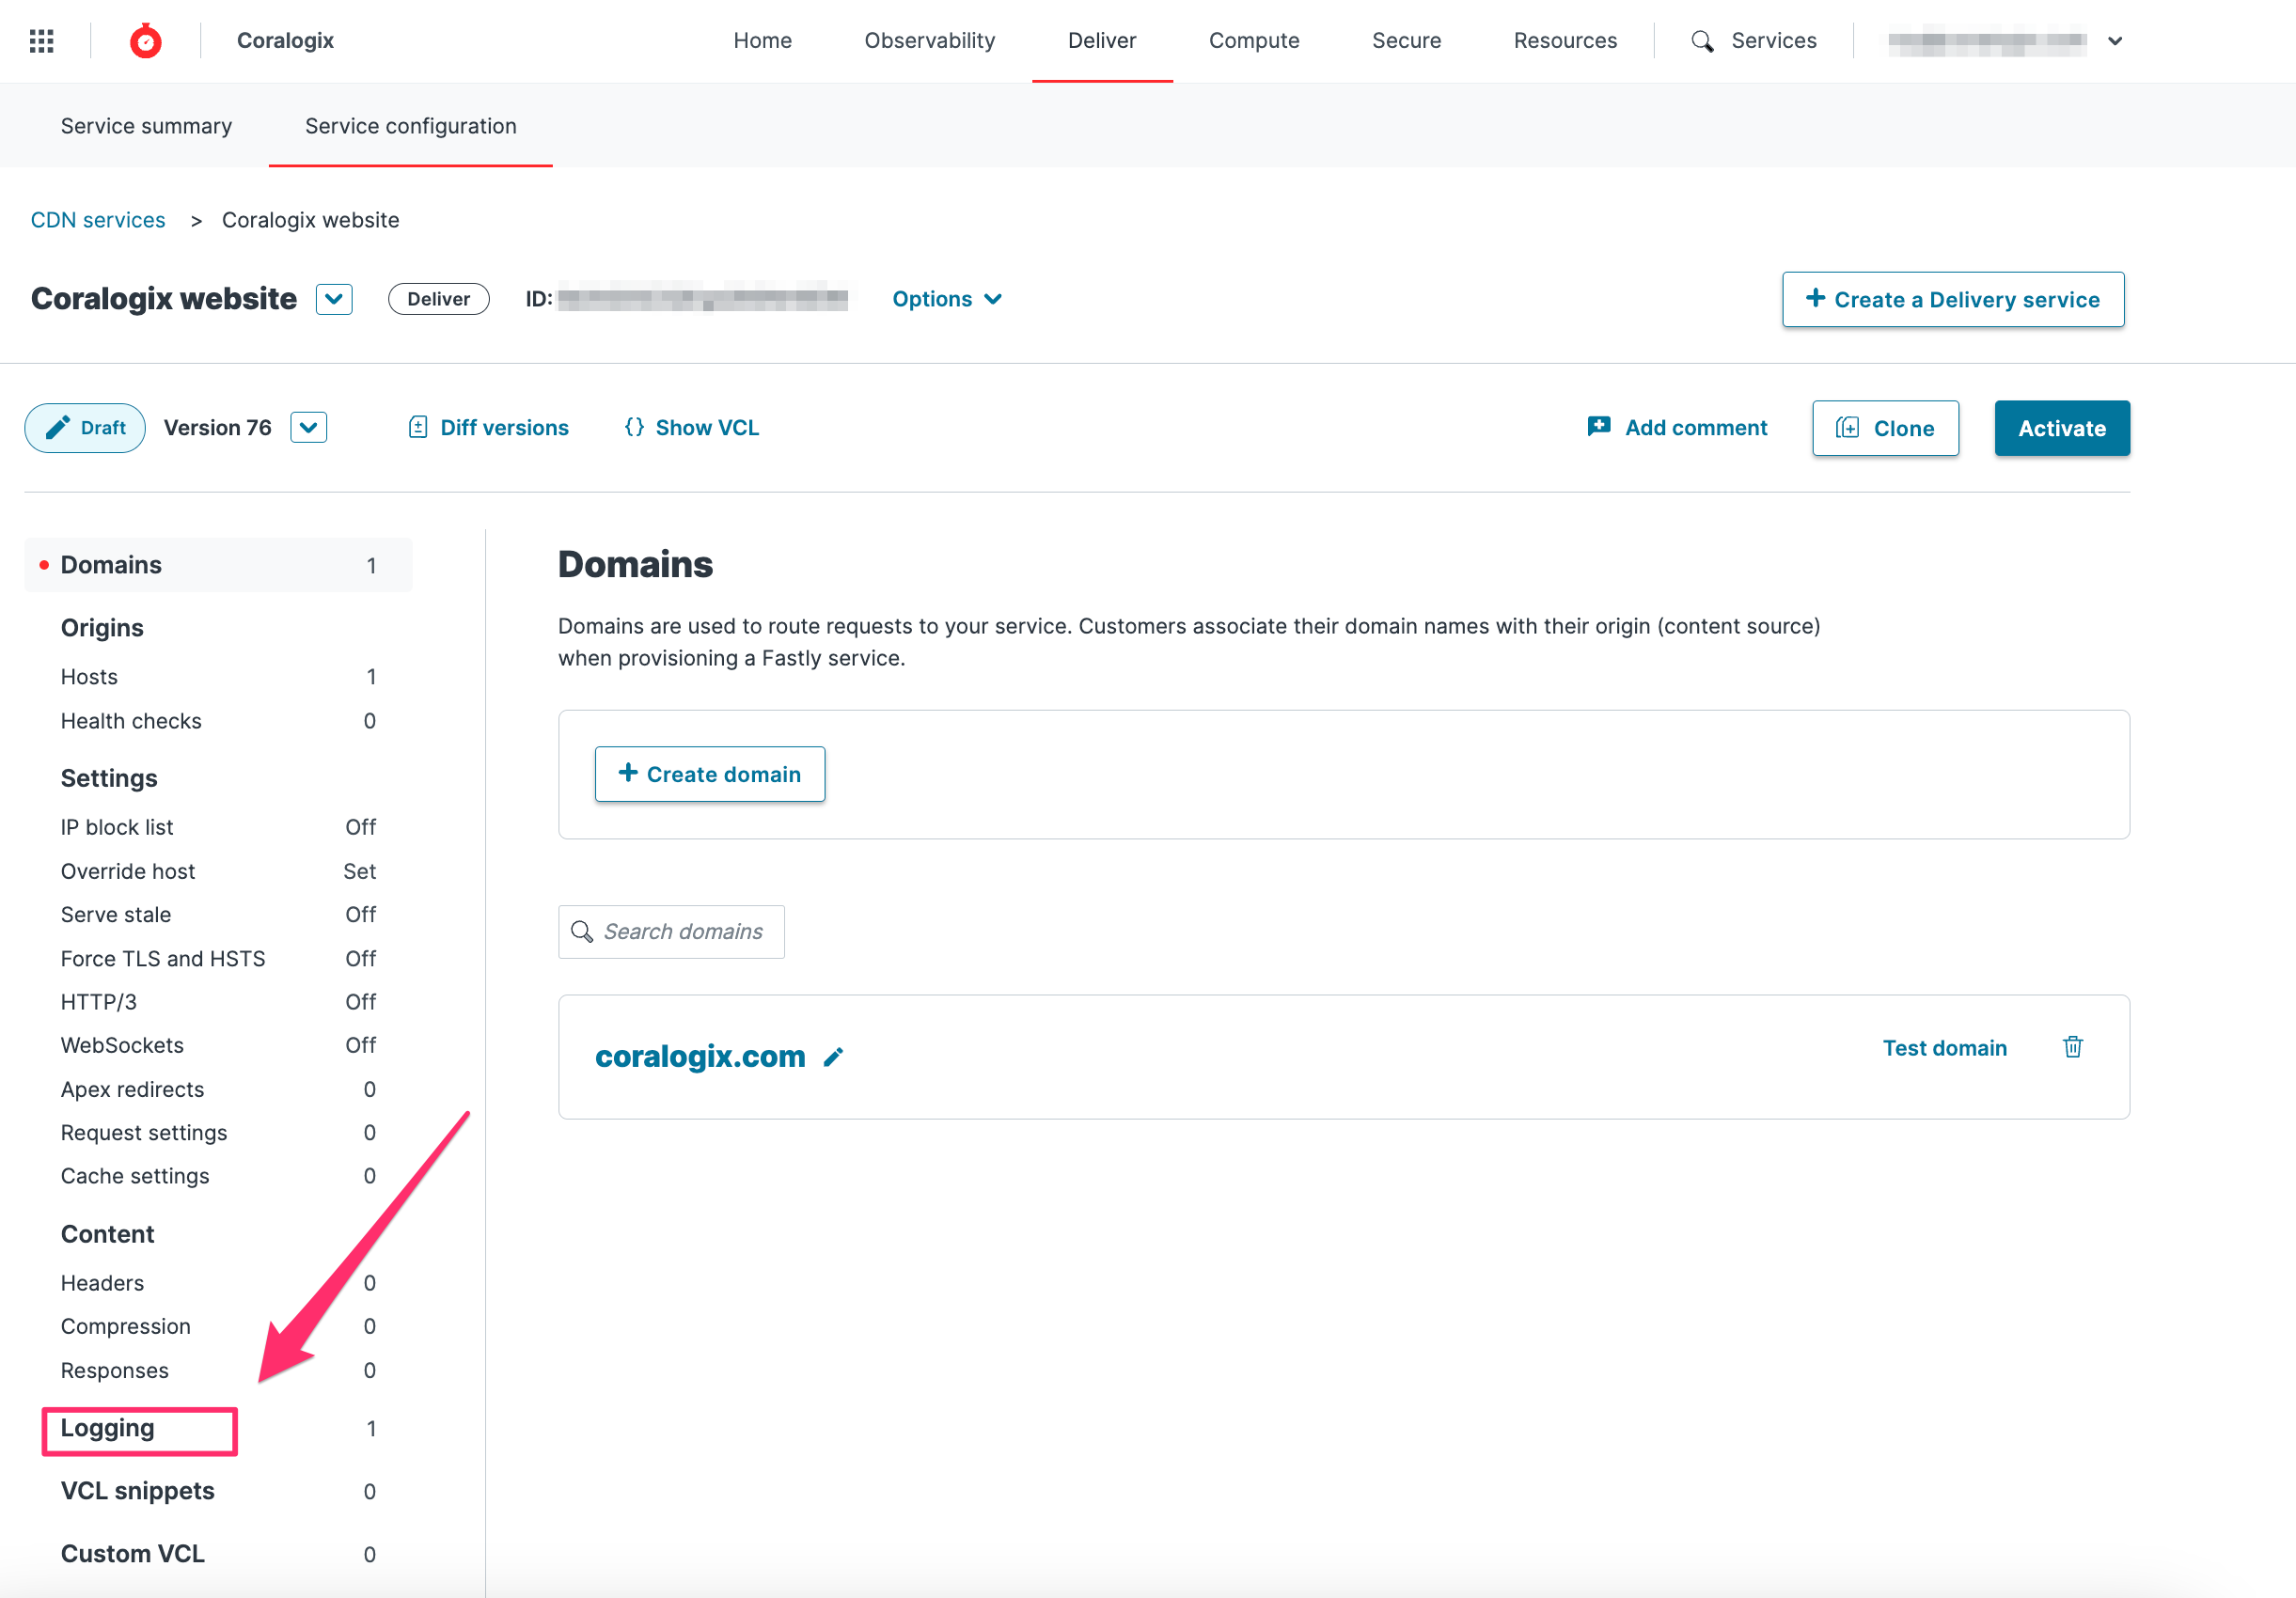Click the Diff versions document icon

click(418, 428)
